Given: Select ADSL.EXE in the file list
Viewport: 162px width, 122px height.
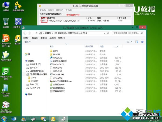Looking at the screenshot, I should coord(56,58).
